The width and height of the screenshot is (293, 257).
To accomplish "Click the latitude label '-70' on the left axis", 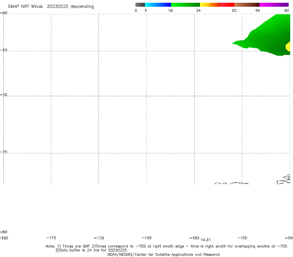I will [x=4, y=95].
